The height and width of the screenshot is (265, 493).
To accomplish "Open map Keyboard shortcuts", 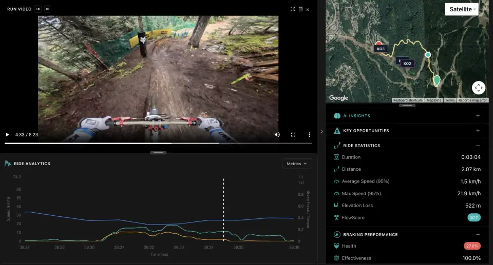I will point(408,100).
